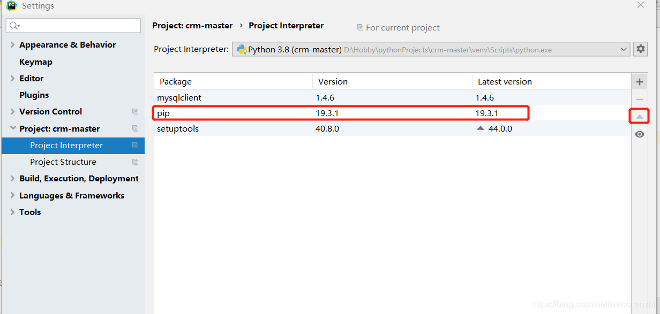This screenshot has height=314, width=660.
Task: Click the For current project label
Action: 399,28
